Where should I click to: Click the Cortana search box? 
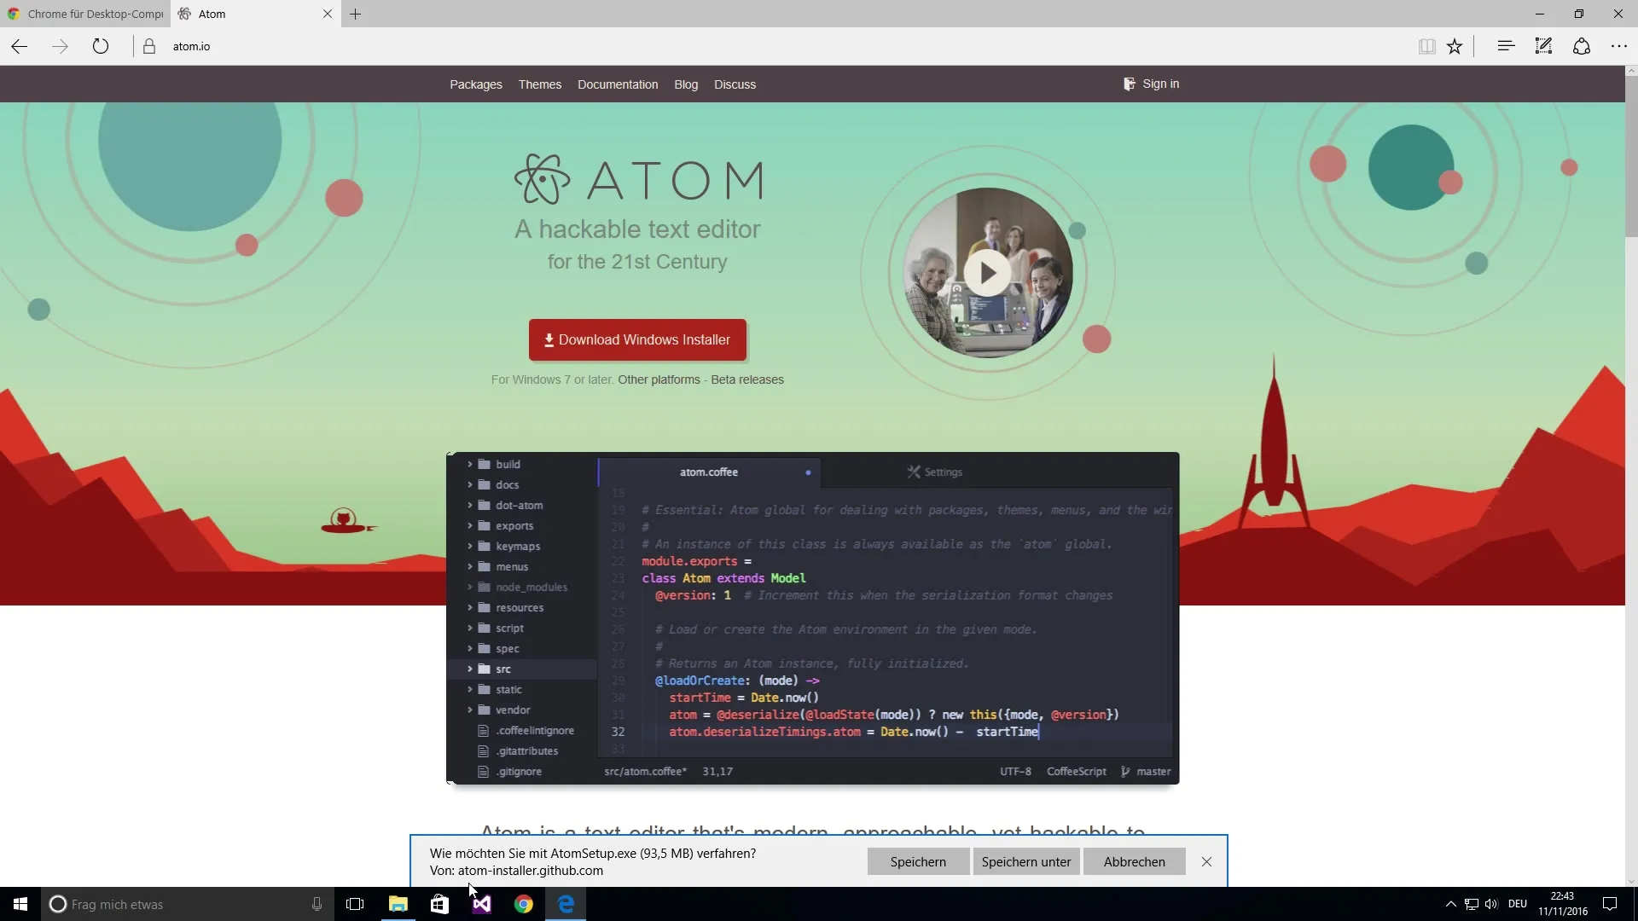tap(188, 904)
